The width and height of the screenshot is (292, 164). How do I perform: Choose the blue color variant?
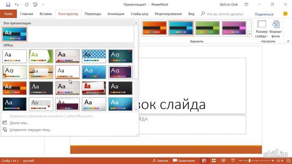pos(181,28)
